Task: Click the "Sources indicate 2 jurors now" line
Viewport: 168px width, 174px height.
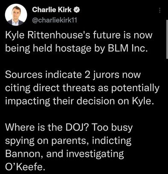Action: [73, 75]
